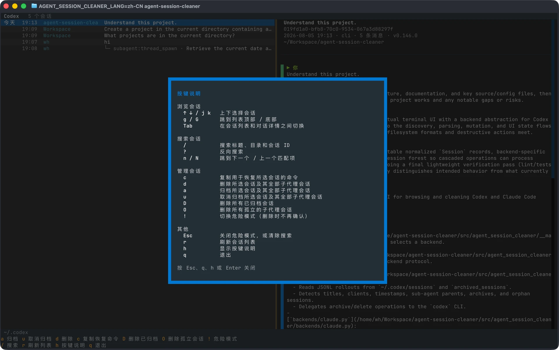Viewport: 559px width, 350px height.
Task: Select session 'Create a project in the current directory'
Action: [x=138, y=29]
